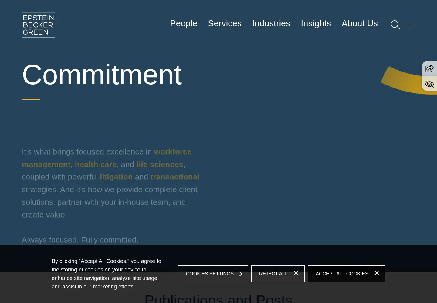The image size is (437, 303).
Task: Follow the workforce management link
Action: [173, 152]
